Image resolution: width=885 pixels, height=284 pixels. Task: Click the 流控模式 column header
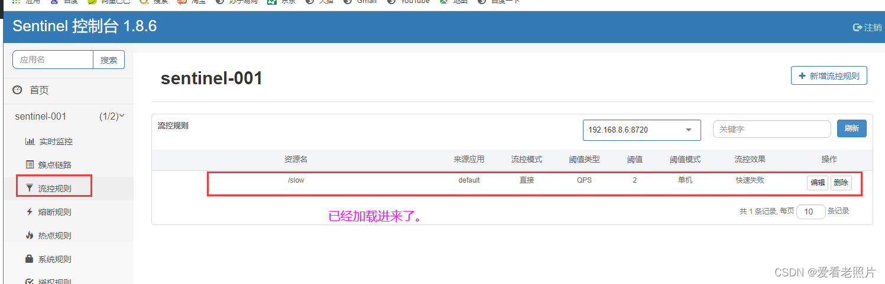pos(527,159)
